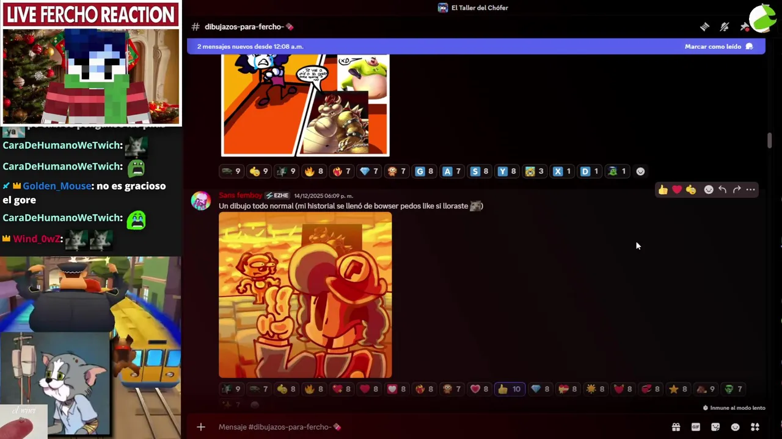Toggle the crying cat reaction with count 3

(534, 171)
